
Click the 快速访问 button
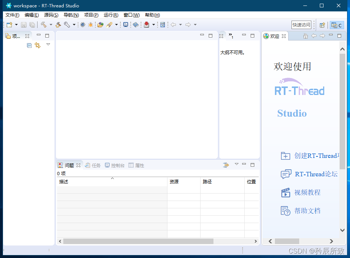302,25
